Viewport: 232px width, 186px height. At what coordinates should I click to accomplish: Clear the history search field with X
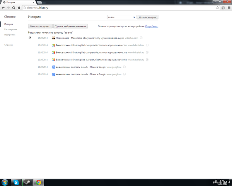(134, 17)
